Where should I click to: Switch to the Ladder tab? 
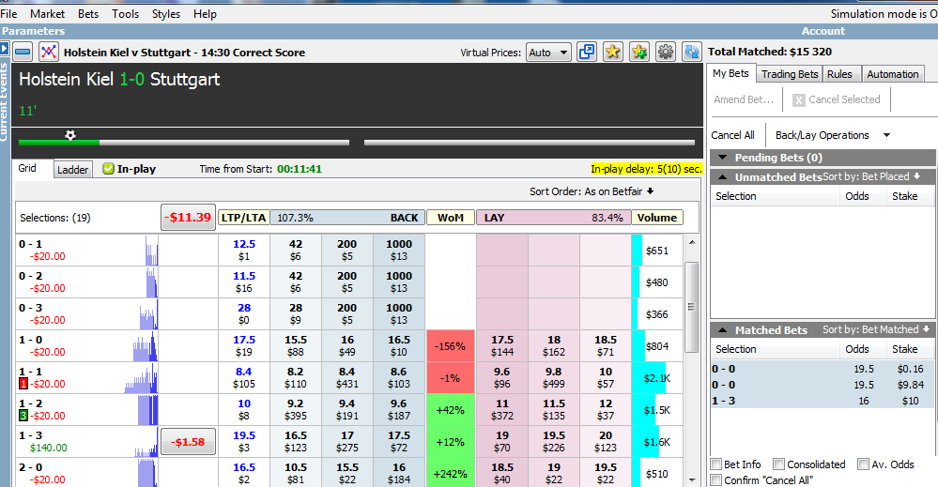tap(73, 170)
